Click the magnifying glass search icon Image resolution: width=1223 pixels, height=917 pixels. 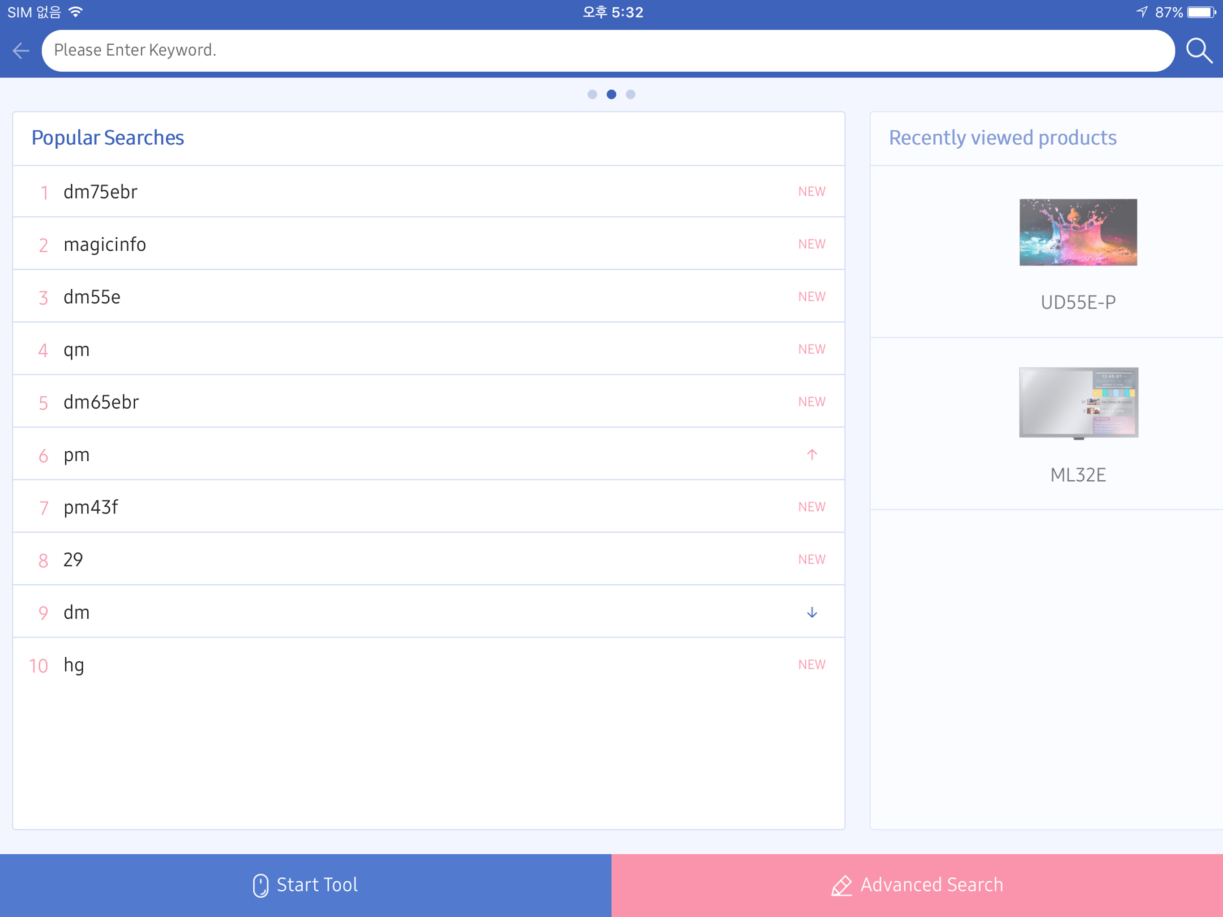1199,51
